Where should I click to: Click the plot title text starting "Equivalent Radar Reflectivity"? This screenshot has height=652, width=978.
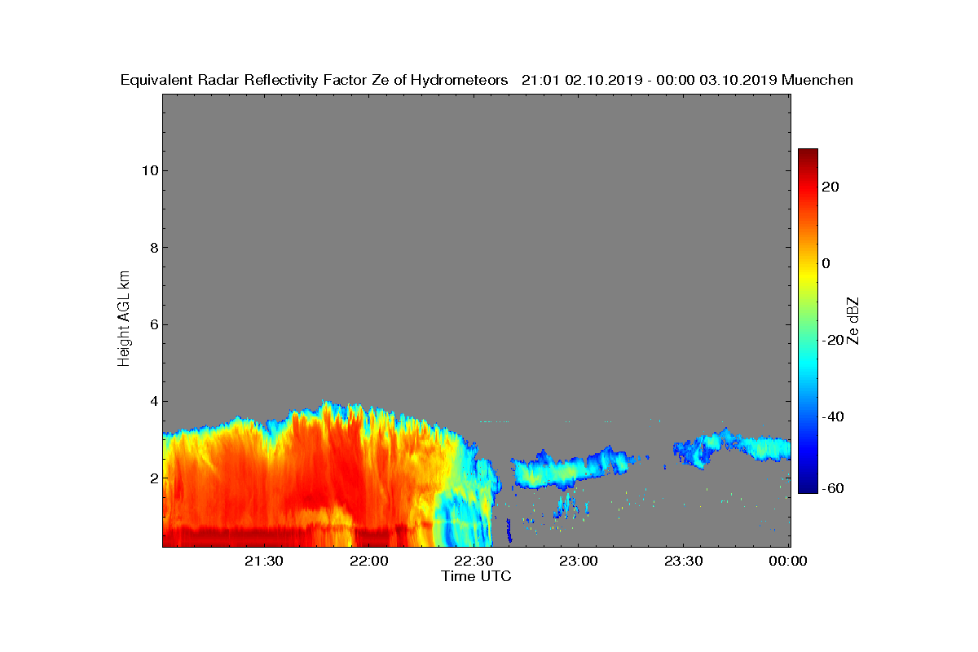(487, 80)
